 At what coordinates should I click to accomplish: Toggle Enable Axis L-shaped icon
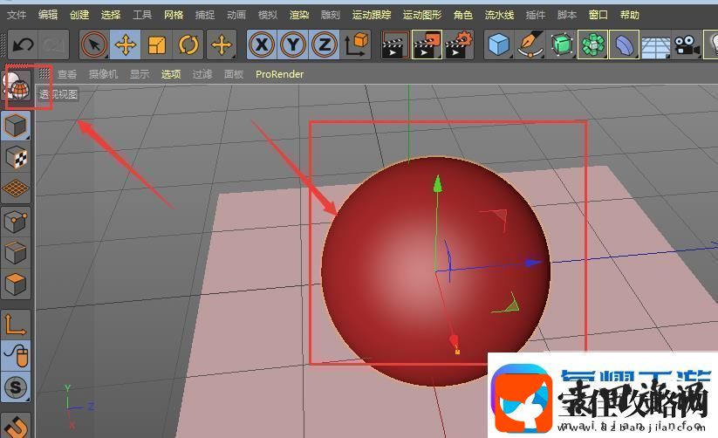16,325
